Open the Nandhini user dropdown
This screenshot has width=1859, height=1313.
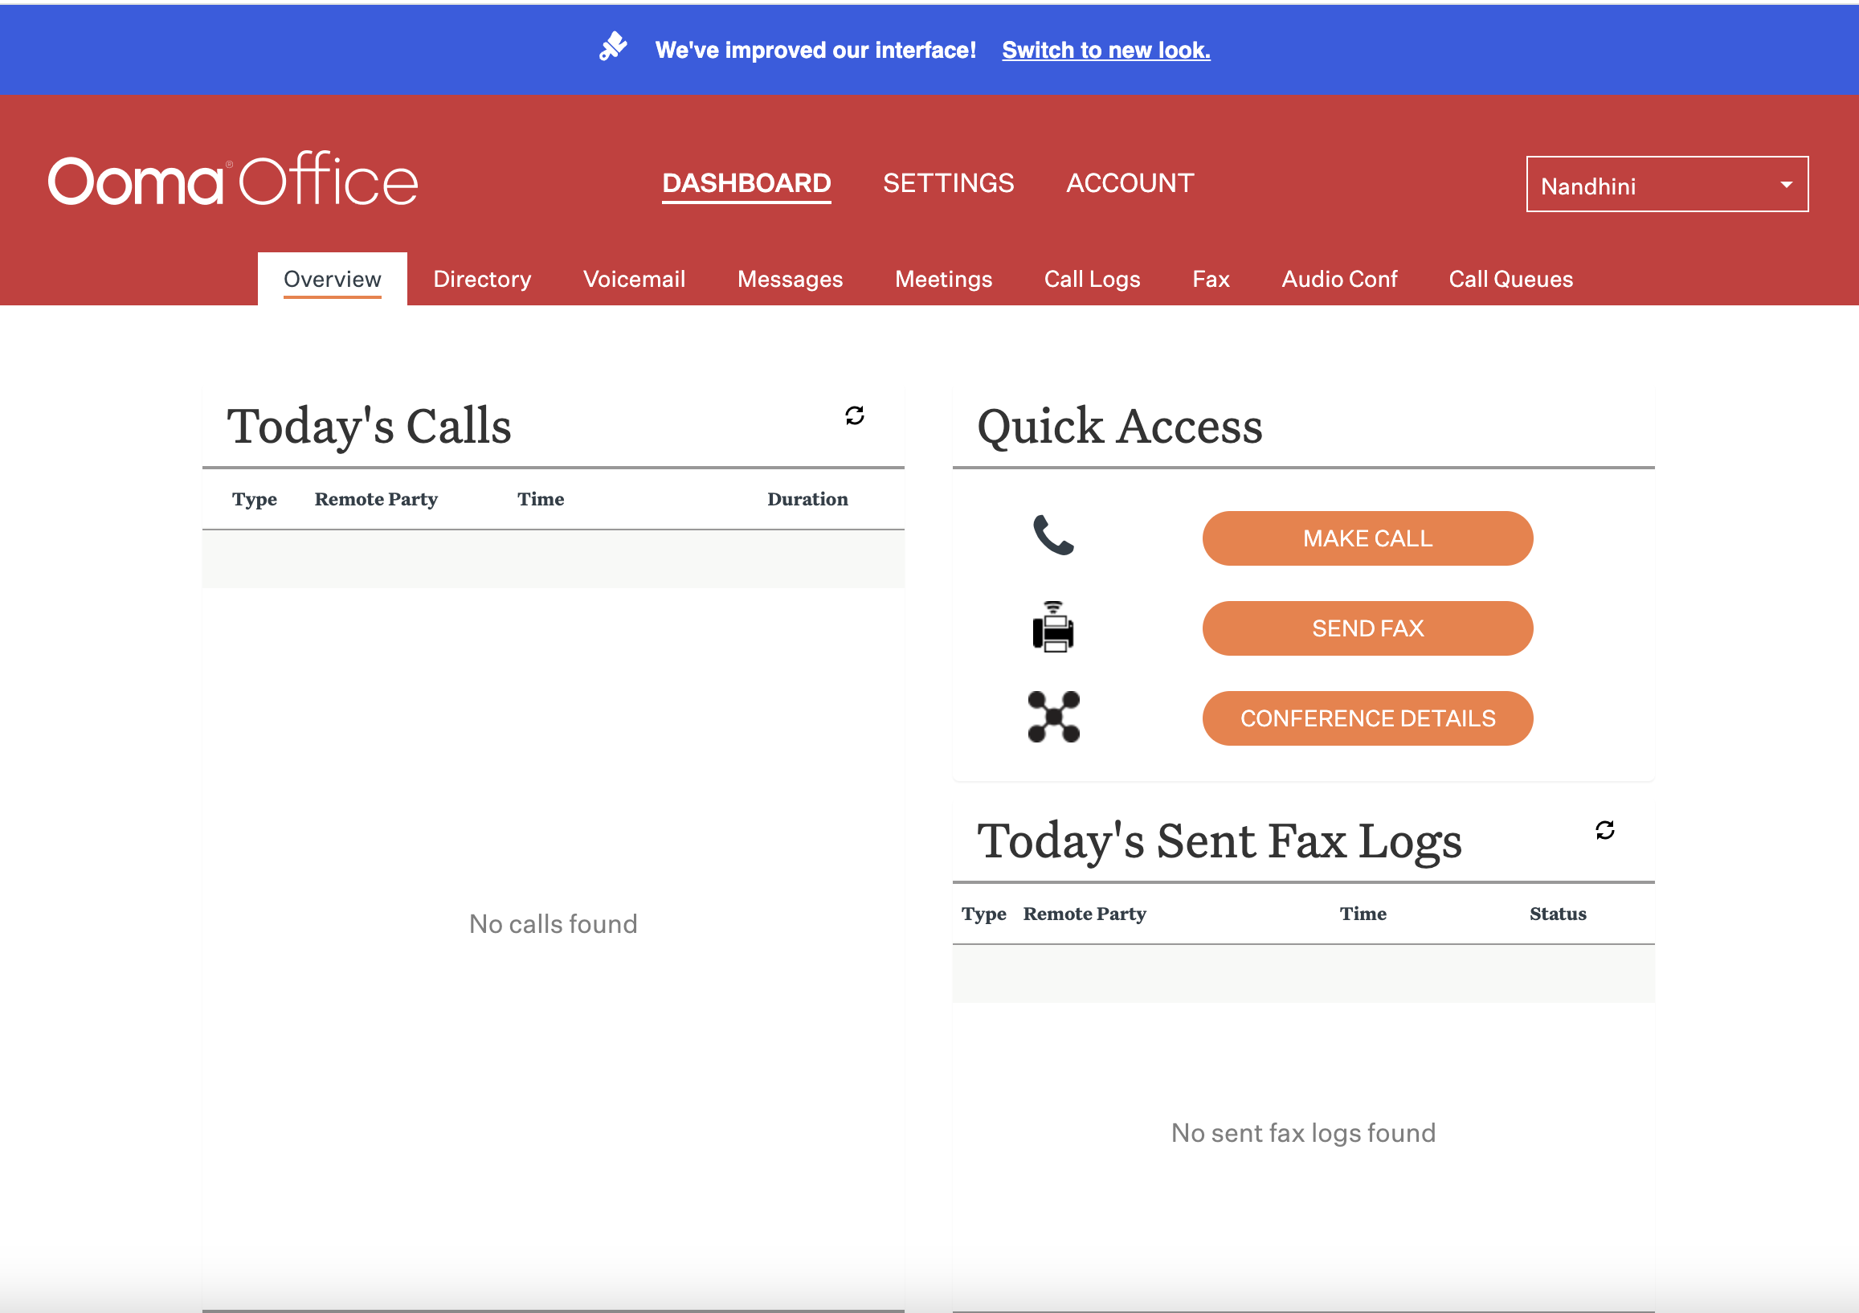[1666, 185]
